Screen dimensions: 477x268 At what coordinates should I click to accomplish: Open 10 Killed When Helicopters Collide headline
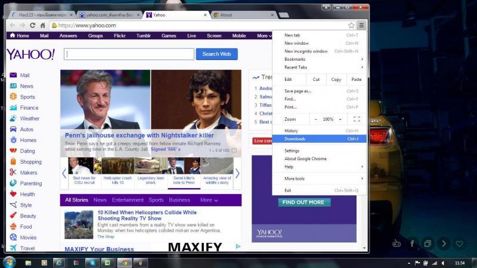click(x=147, y=216)
